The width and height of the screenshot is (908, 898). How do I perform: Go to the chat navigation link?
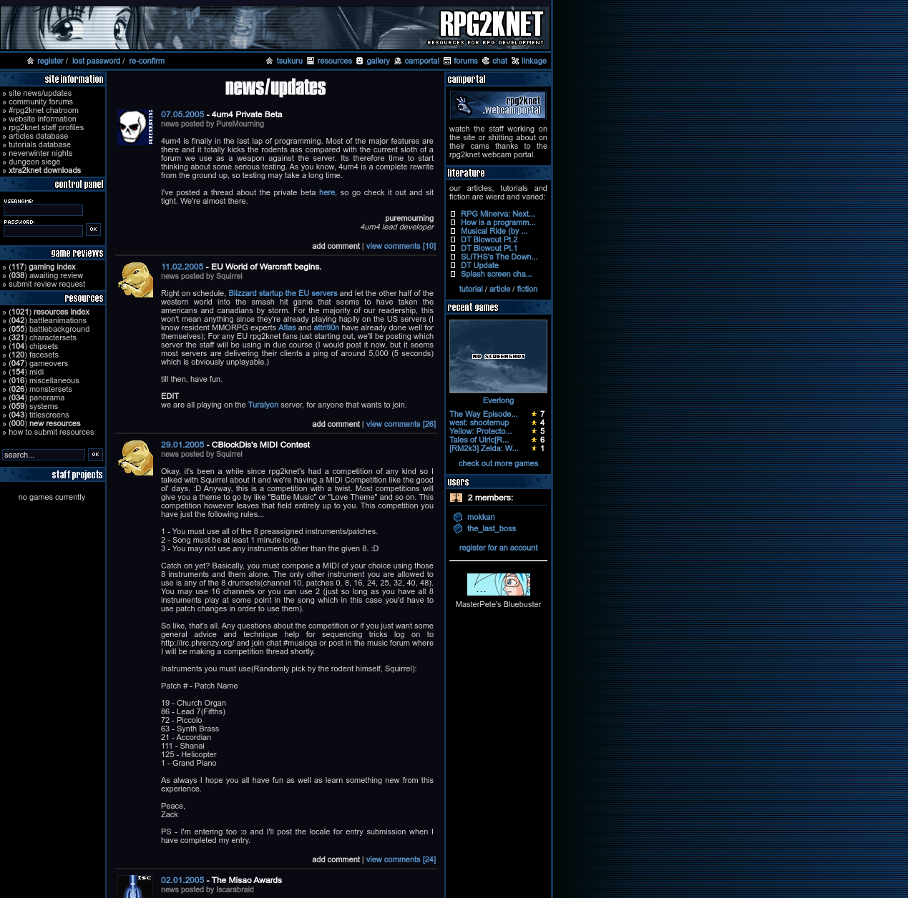(499, 61)
